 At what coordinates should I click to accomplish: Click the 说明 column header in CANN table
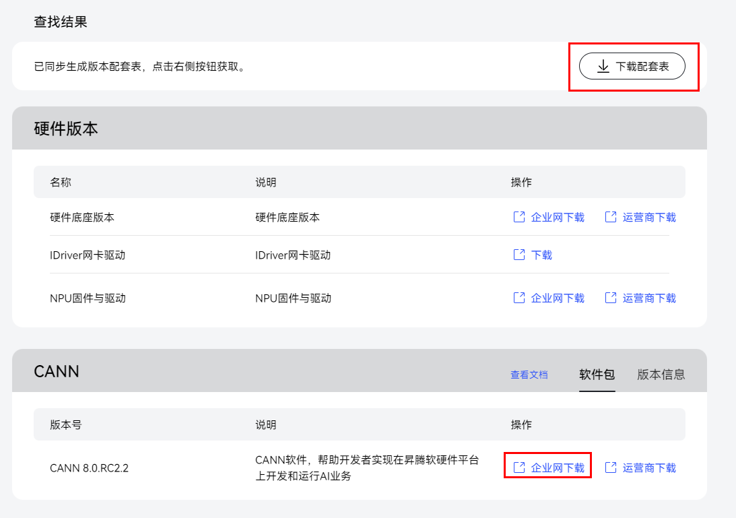pyautogui.click(x=266, y=425)
